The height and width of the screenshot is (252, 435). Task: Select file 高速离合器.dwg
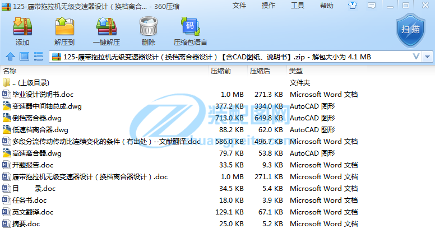click(x=37, y=153)
